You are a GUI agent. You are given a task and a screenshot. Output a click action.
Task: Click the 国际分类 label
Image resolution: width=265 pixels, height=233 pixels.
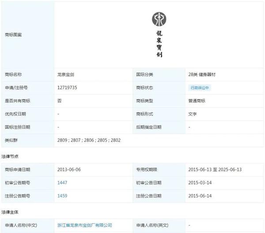[x=144, y=74]
